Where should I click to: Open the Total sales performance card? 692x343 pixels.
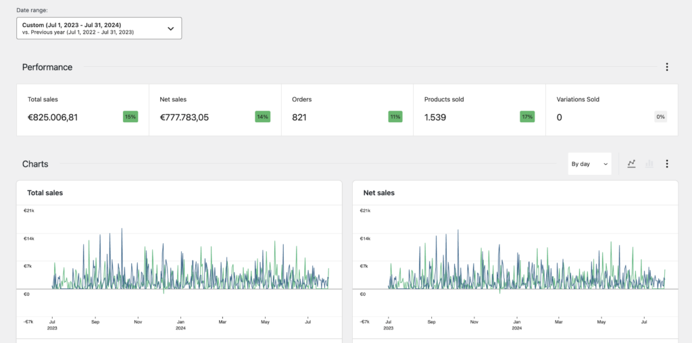82,109
